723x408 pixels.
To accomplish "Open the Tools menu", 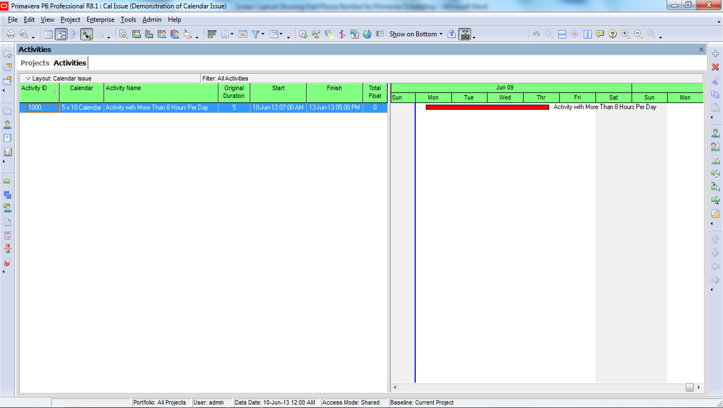I will [128, 20].
